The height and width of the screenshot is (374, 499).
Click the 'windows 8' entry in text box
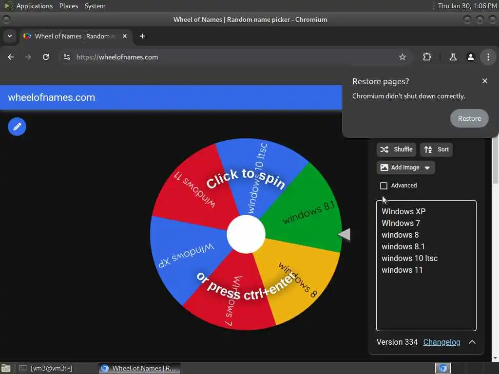point(400,235)
